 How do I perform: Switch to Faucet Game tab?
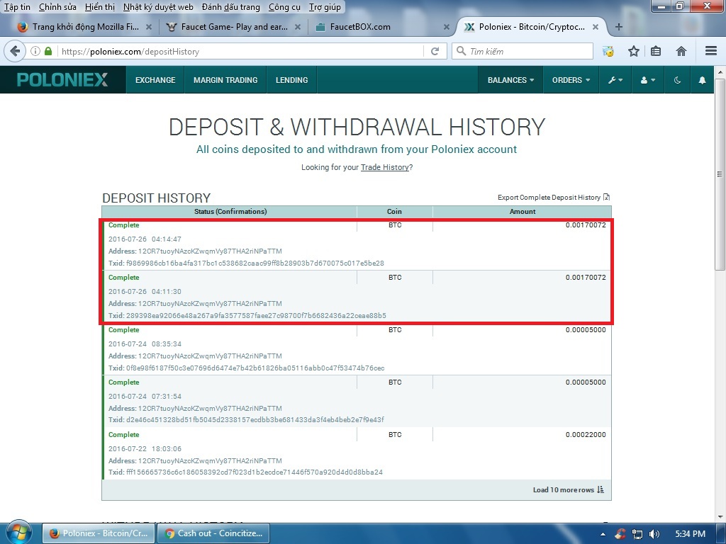[x=234, y=27]
